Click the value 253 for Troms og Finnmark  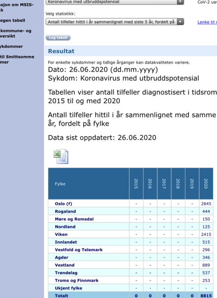(x=206, y=280)
